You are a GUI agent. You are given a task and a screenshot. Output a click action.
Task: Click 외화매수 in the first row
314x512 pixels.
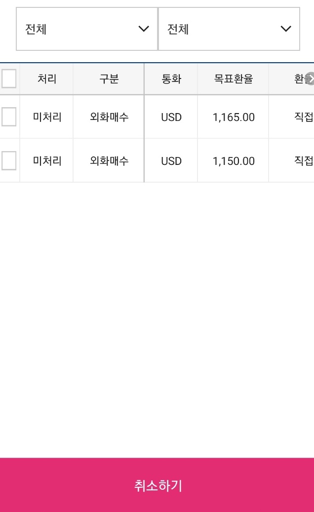coord(109,117)
